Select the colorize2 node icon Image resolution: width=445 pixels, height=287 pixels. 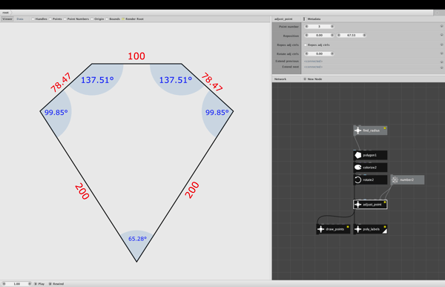[x=358, y=168]
